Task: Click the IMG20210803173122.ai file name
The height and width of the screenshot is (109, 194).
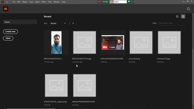Action: coord(53,59)
